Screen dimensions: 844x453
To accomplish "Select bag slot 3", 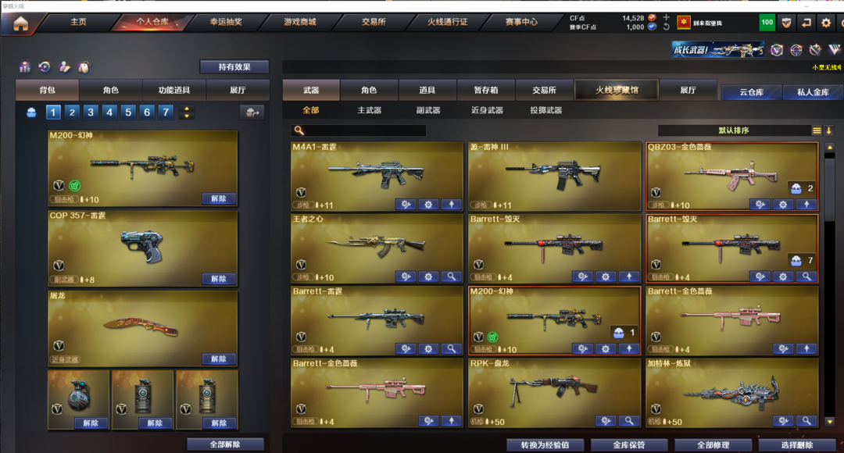I will click(x=91, y=112).
